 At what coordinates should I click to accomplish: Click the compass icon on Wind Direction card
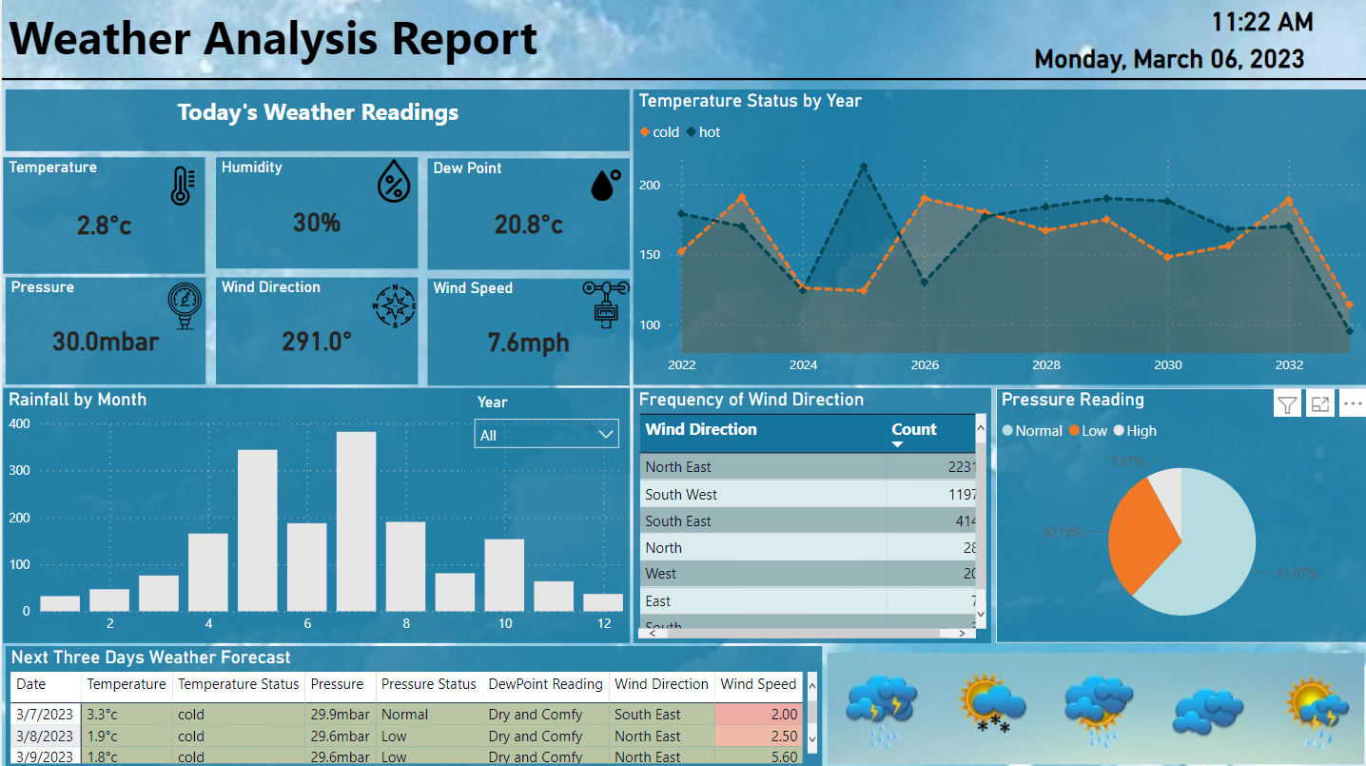coord(396,306)
